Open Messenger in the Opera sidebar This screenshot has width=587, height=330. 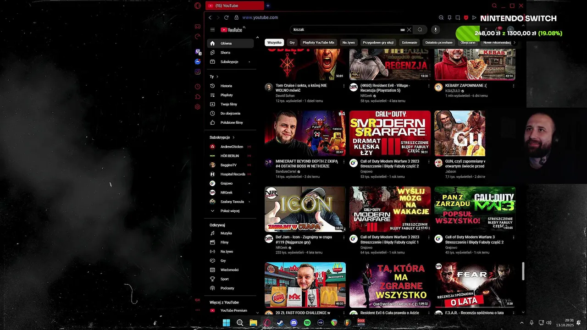coord(198,61)
